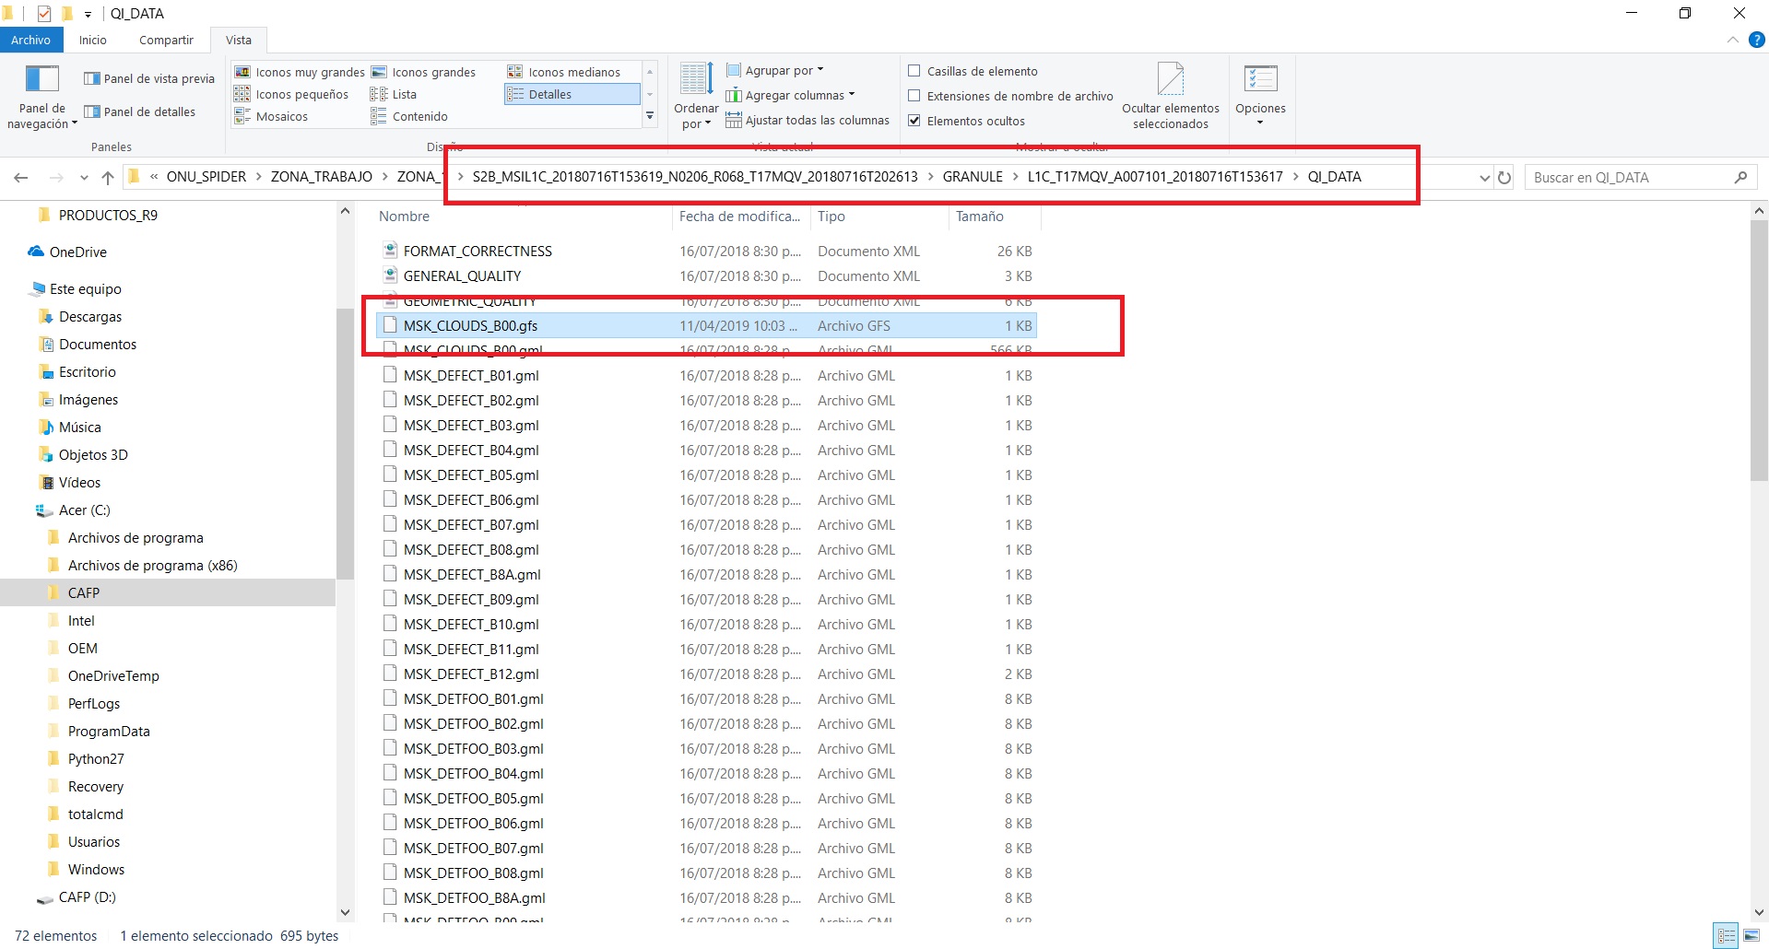This screenshot has width=1769, height=949.
Task: Switch to the Compartir ribbon tab
Action: coord(166,40)
